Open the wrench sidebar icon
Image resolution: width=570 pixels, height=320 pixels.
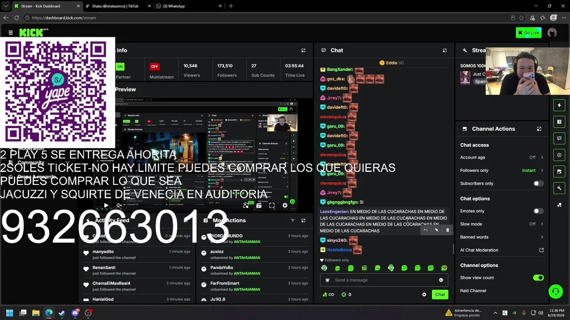click(x=559, y=188)
